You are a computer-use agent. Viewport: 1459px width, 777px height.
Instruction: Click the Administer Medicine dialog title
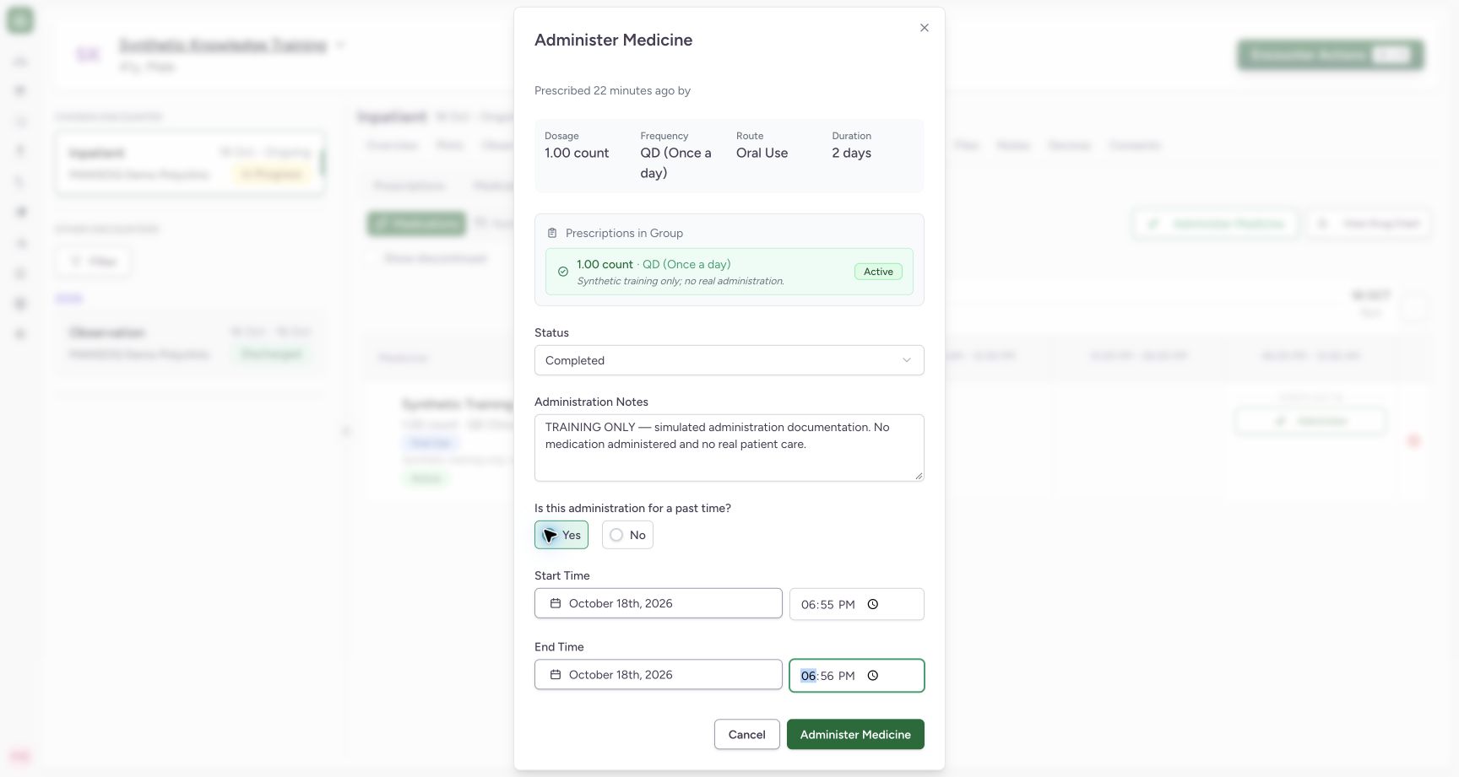click(x=613, y=40)
